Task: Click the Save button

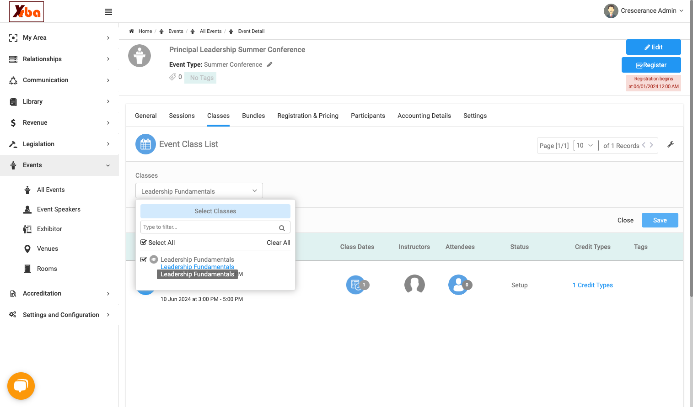Action: tap(660, 220)
